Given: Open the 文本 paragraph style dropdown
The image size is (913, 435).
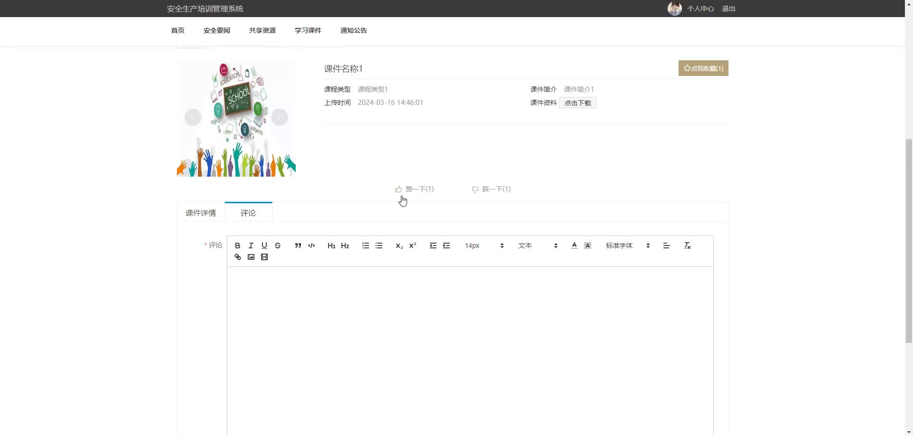Looking at the screenshot, I should [x=538, y=246].
